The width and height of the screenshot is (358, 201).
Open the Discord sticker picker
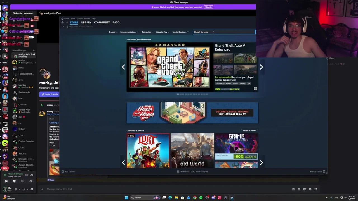pyautogui.click(x=305, y=189)
